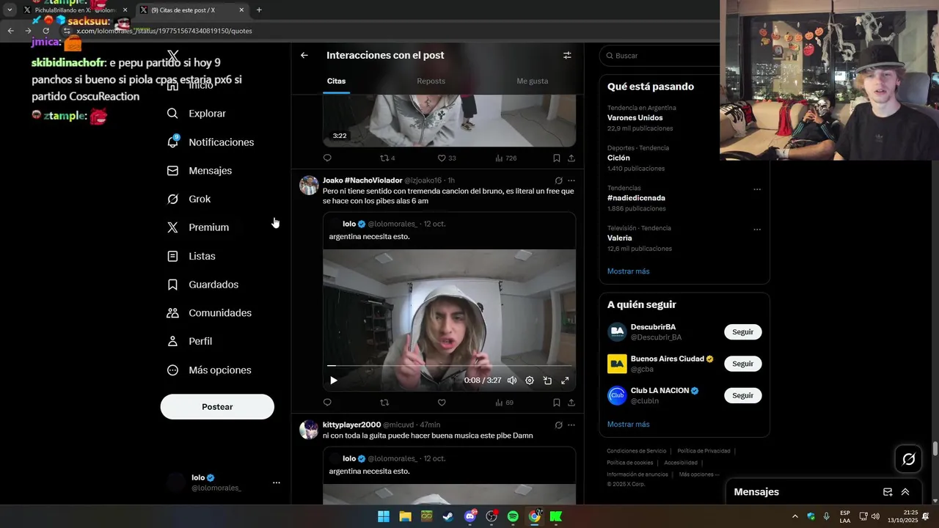The height and width of the screenshot is (528, 939).
Task: Follow Buenos Aires Ciudad account
Action: [742, 364]
